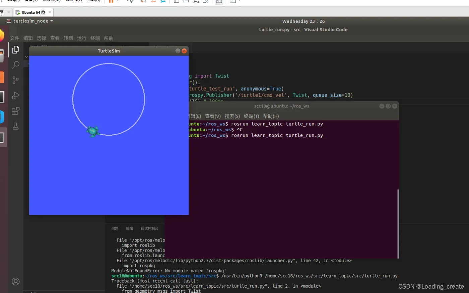Minimize the scc18@ubuntu terminal window
This screenshot has width=469, height=293.
pyautogui.click(x=382, y=106)
